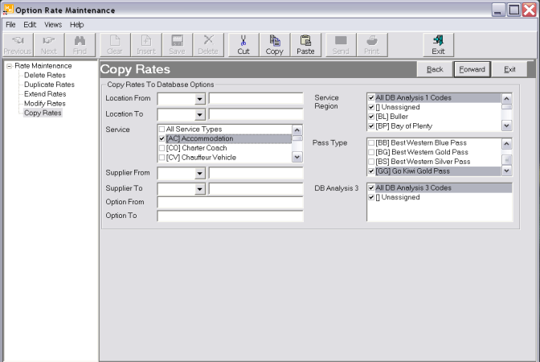Select Copy Rates in tree

click(x=43, y=113)
